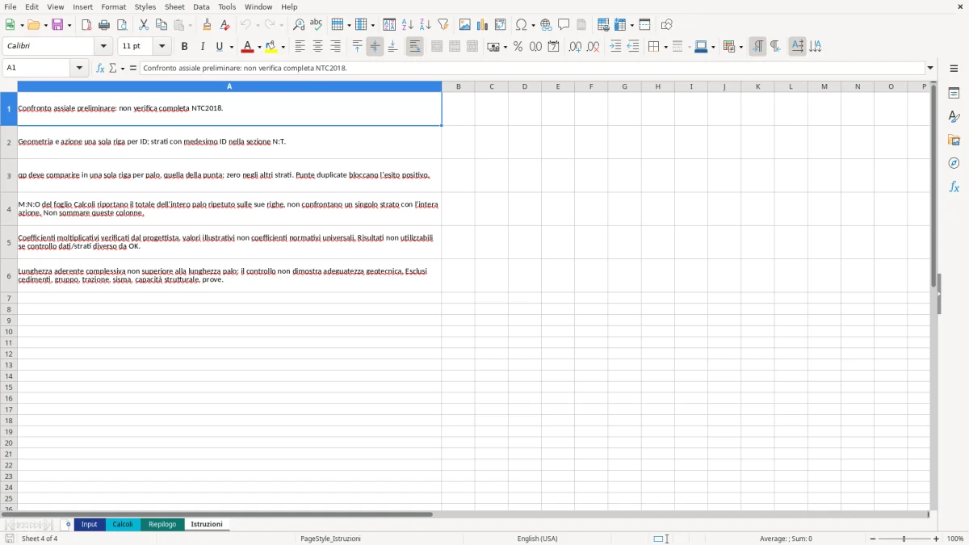Click column B header
The image size is (969, 545).
pyautogui.click(x=458, y=86)
